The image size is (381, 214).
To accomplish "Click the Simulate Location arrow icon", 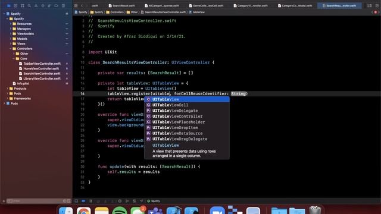I will click(142, 201).
